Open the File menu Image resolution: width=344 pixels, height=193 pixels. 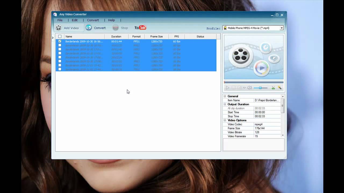(x=60, y=20)
